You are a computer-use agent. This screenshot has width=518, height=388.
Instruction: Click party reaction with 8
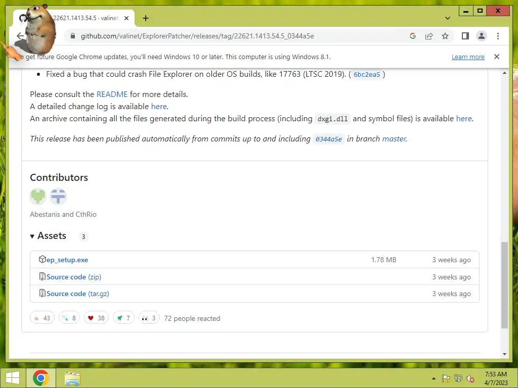[x=69, y=318]
